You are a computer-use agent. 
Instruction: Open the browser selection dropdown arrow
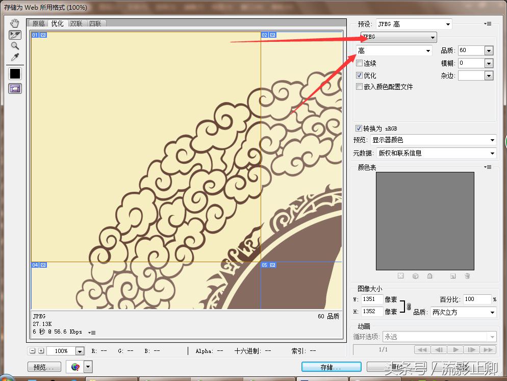(x=88, y=367)
